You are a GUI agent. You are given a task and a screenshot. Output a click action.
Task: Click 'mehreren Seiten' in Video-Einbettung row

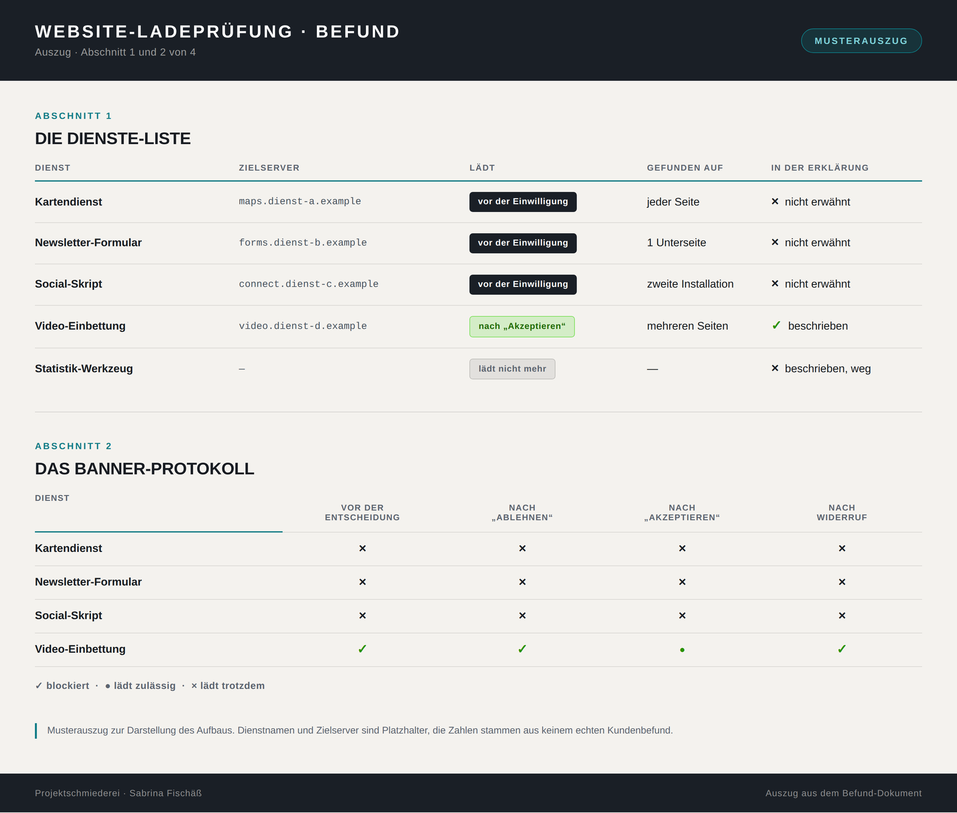687,326
